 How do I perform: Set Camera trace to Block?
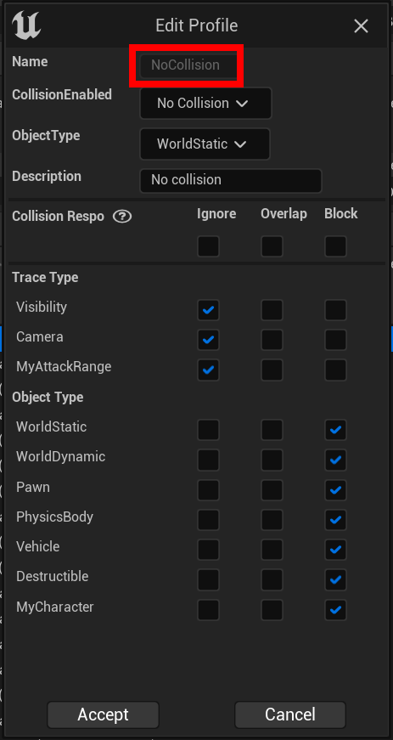tap(335, 340)
